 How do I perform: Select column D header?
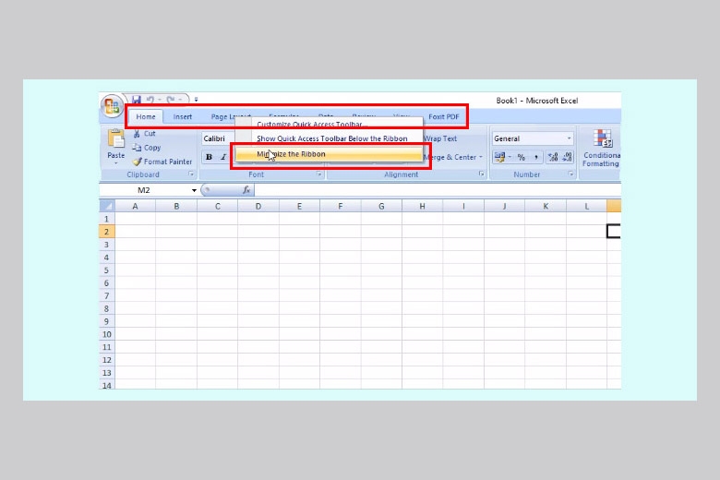[x=258, y=206]
